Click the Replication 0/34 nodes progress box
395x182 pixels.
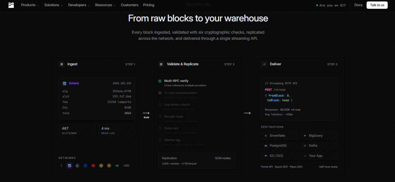[196, 161]
